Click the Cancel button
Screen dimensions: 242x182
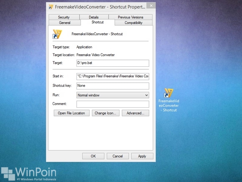click(x=118, y=156)
